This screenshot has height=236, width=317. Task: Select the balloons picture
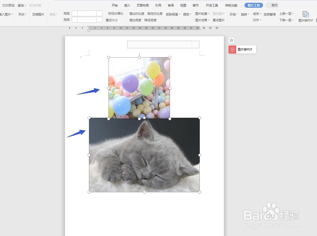click(x=139, y=87)
